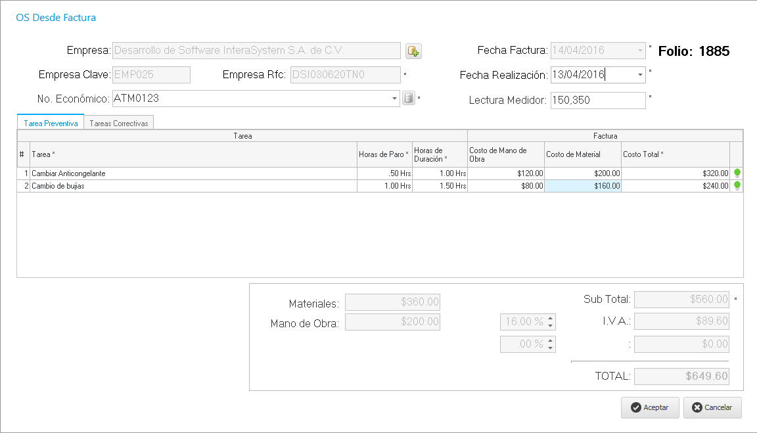The image size is (757, 433).
Task: Increase the 16.00 % IVA spinner
Action: click(x=551, y=318)
